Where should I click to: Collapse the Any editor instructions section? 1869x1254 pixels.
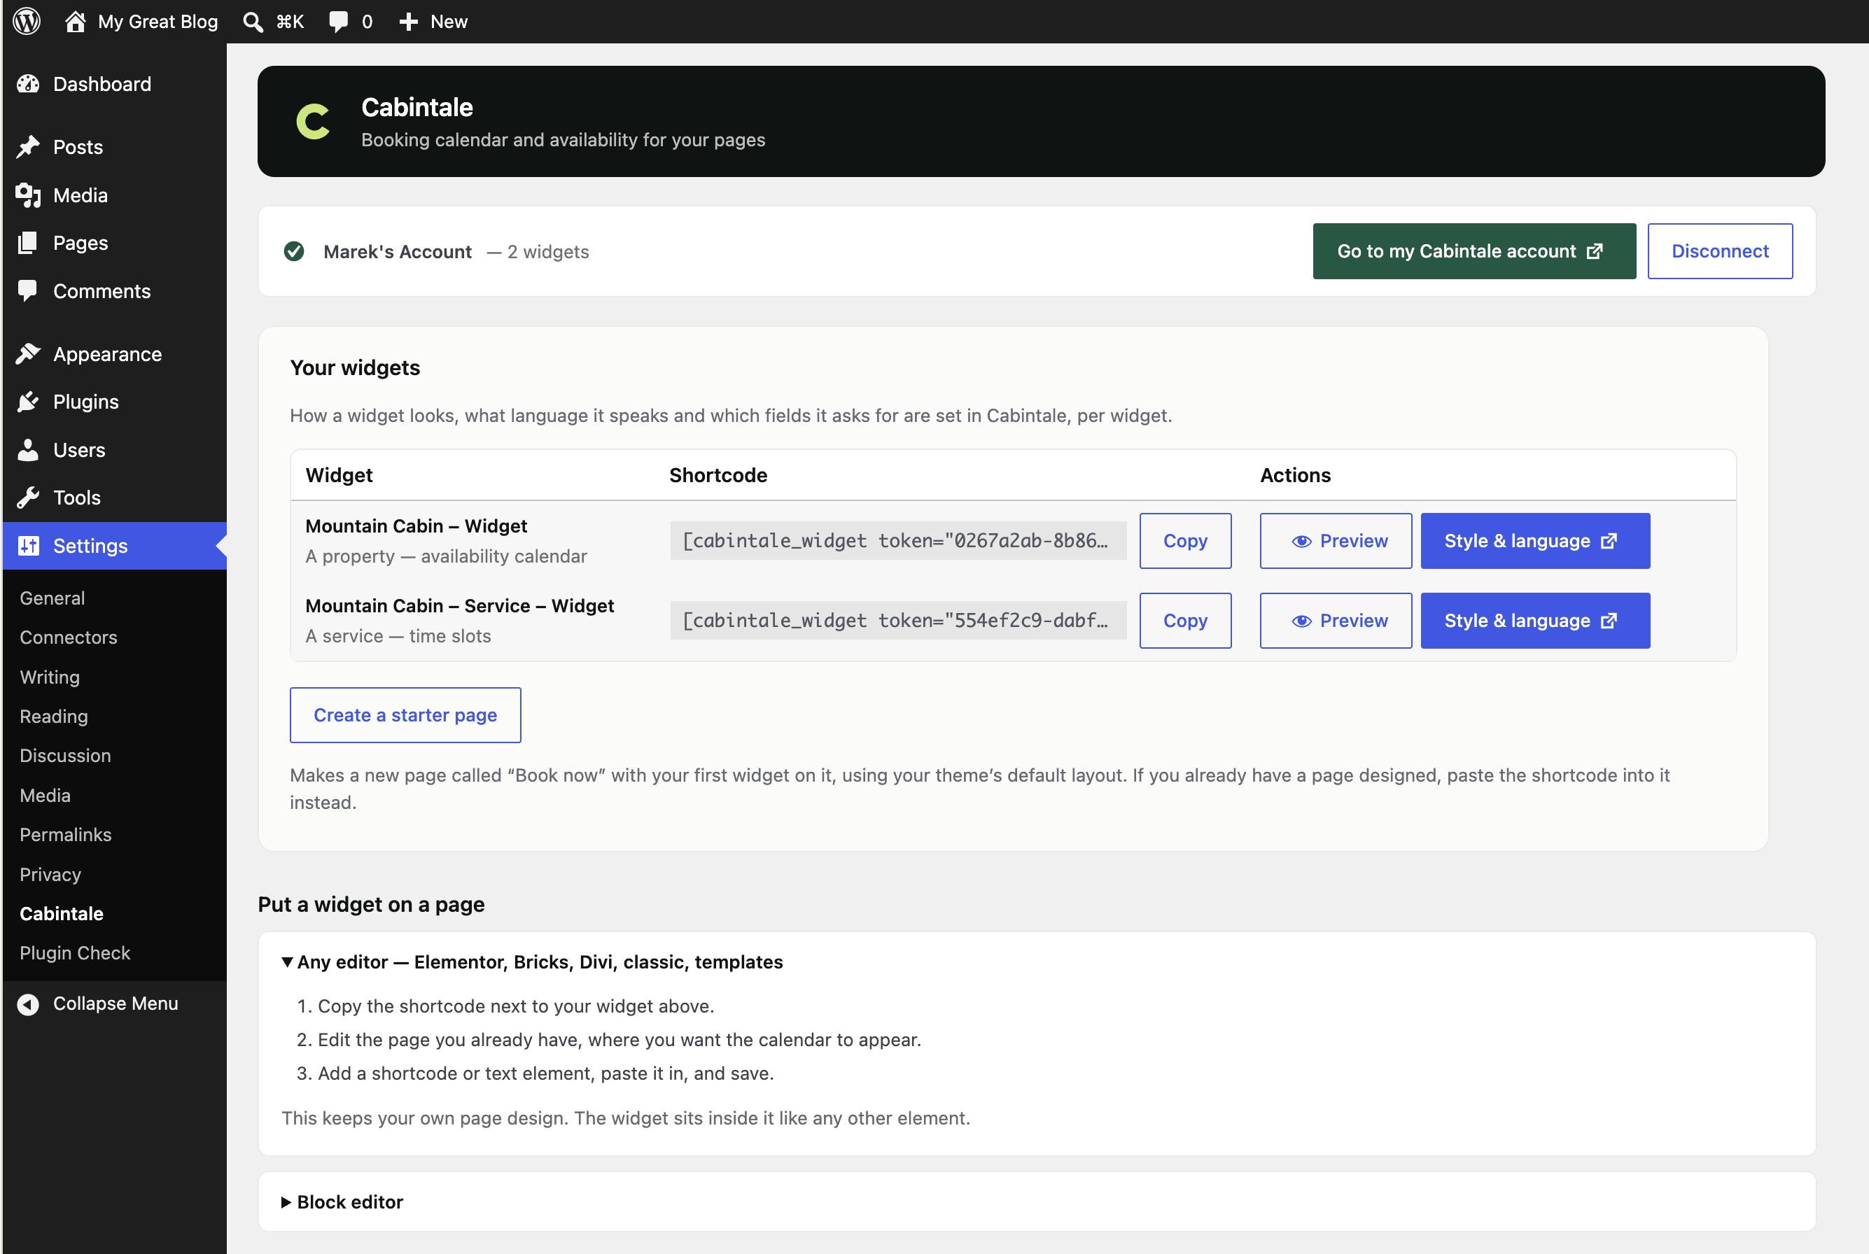[532, 962]
